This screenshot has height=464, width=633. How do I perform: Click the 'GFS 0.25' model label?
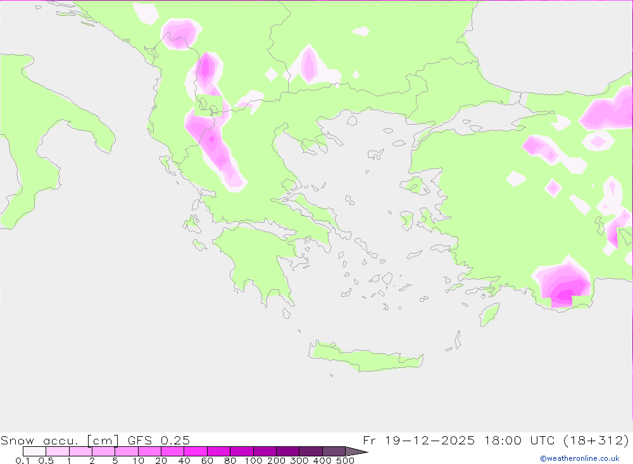[159, 440]
